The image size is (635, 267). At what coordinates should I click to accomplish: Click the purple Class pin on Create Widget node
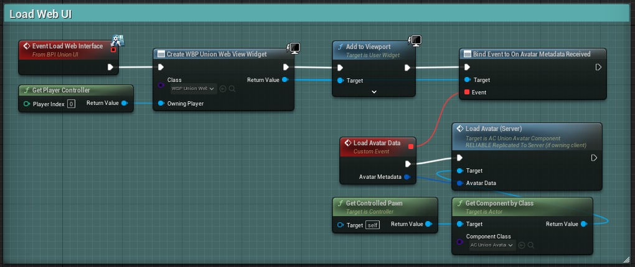pos(161,85)
